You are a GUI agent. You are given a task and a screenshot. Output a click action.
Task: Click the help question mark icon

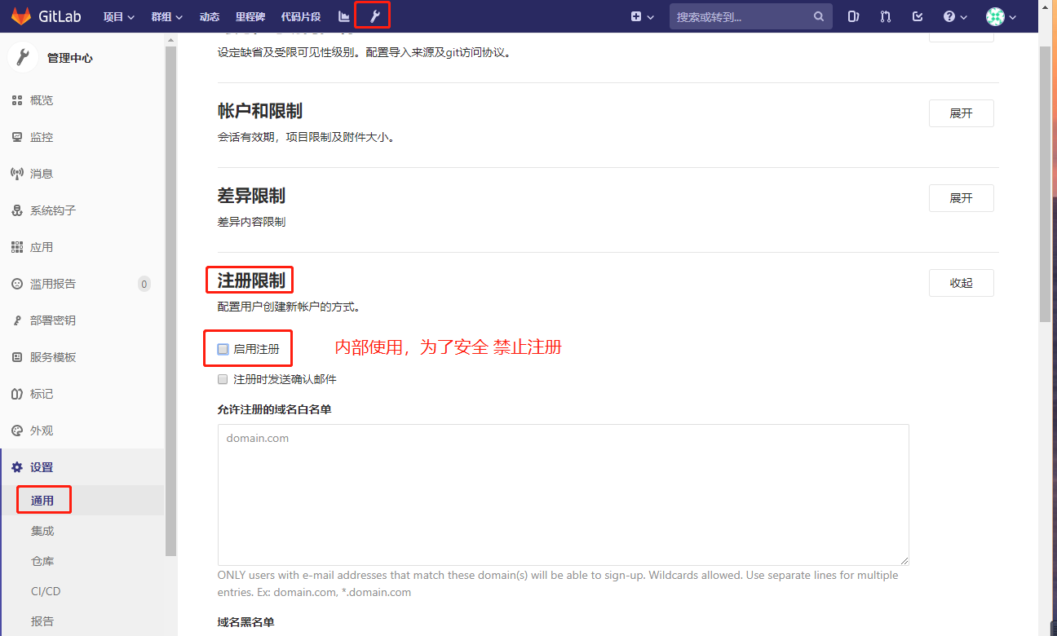tap(949, 16)
